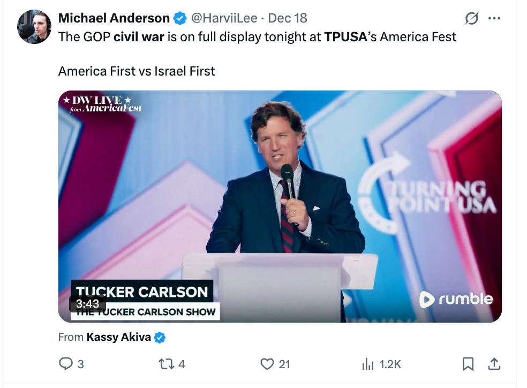Click the rumble watermark on the video
Viewport: 527px width, 388px height.
tap(456, 299)
